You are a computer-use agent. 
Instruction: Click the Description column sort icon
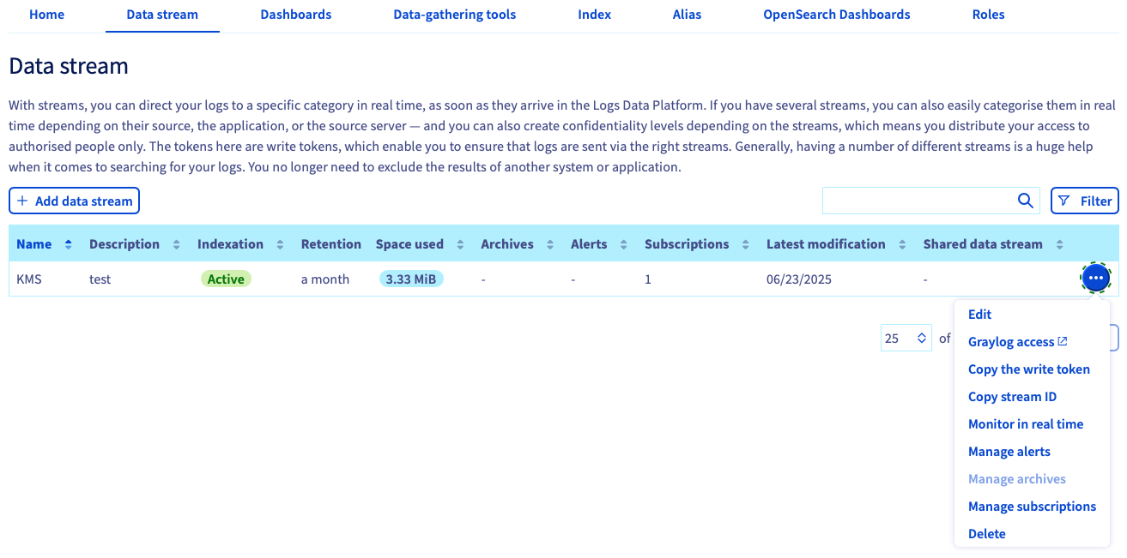tap(178, 243)
